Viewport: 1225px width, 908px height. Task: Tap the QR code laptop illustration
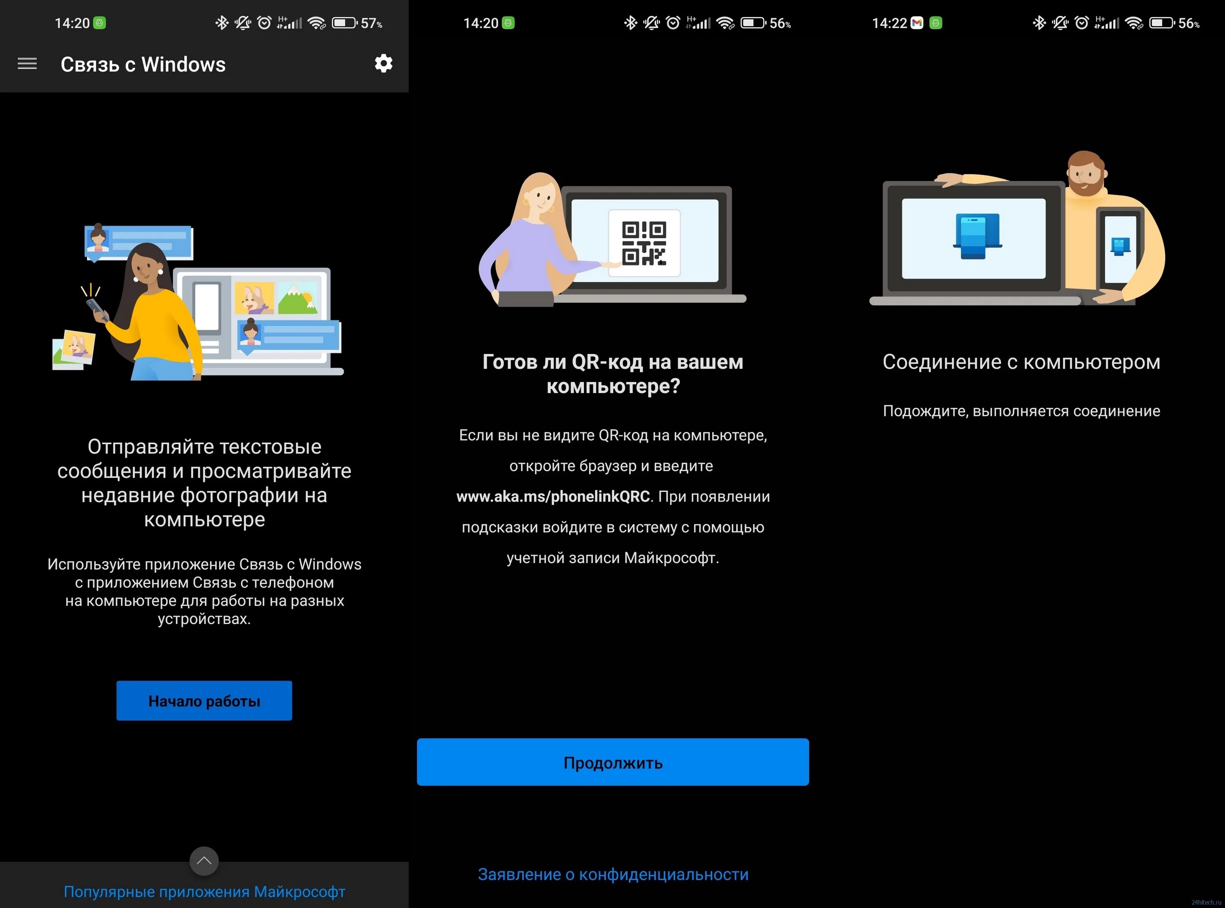tap(612, 239)
